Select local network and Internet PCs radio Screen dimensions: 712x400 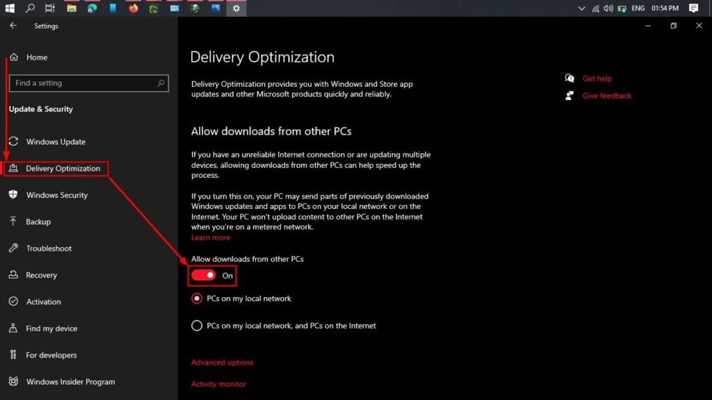pyautogui.click(x=197, y=326)
